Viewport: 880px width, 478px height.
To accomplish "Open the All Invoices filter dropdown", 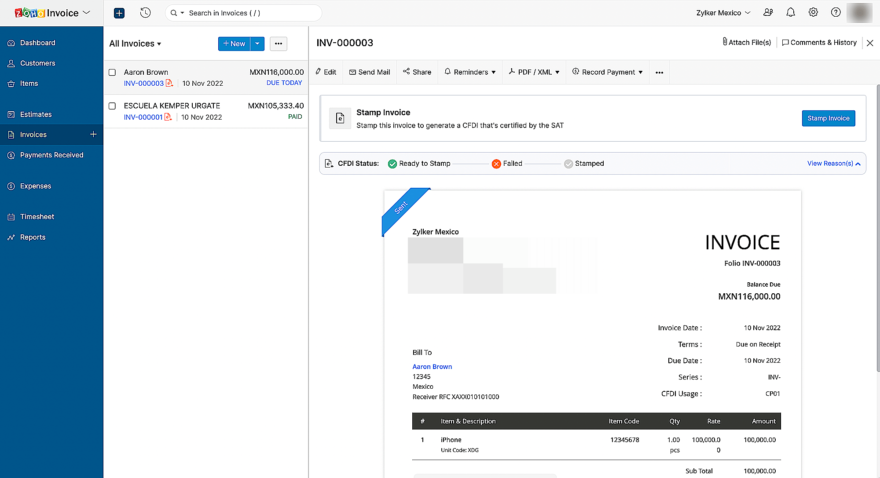I will pos(135,44).
